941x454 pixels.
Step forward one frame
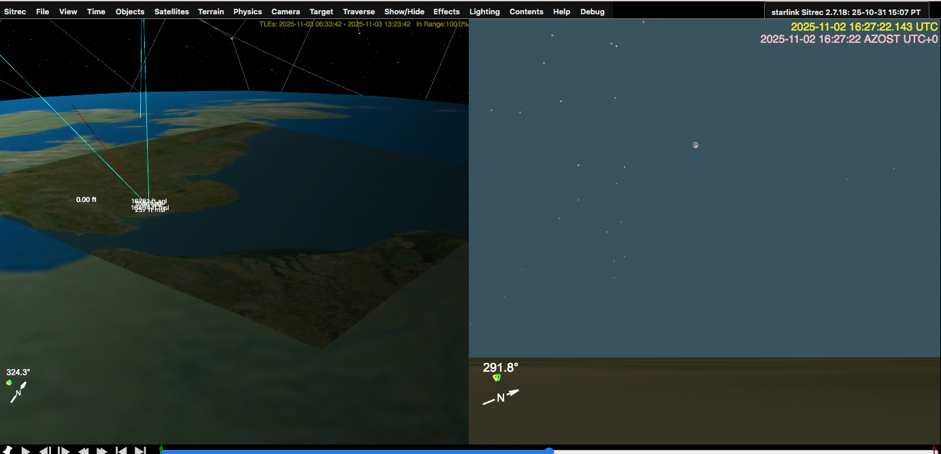(x=64, y=450)
